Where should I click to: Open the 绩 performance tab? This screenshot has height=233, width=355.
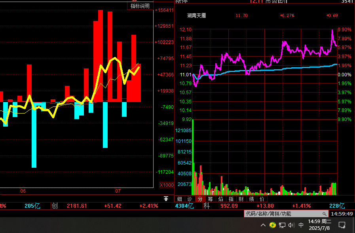point(252,199)
